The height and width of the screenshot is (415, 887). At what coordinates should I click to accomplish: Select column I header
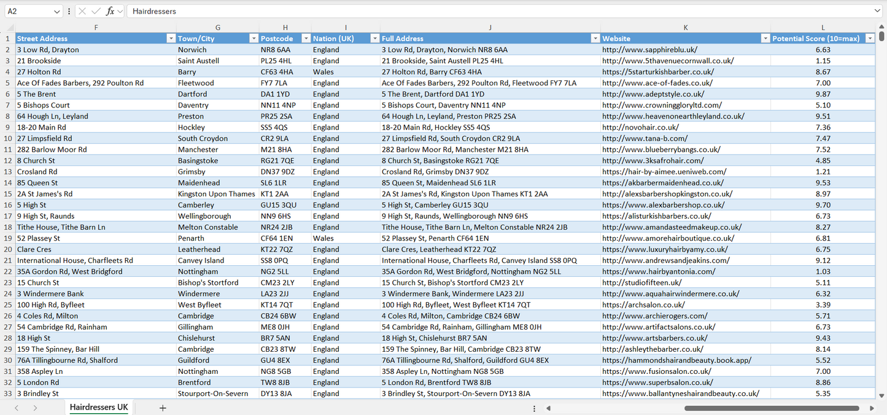(346, 28)
